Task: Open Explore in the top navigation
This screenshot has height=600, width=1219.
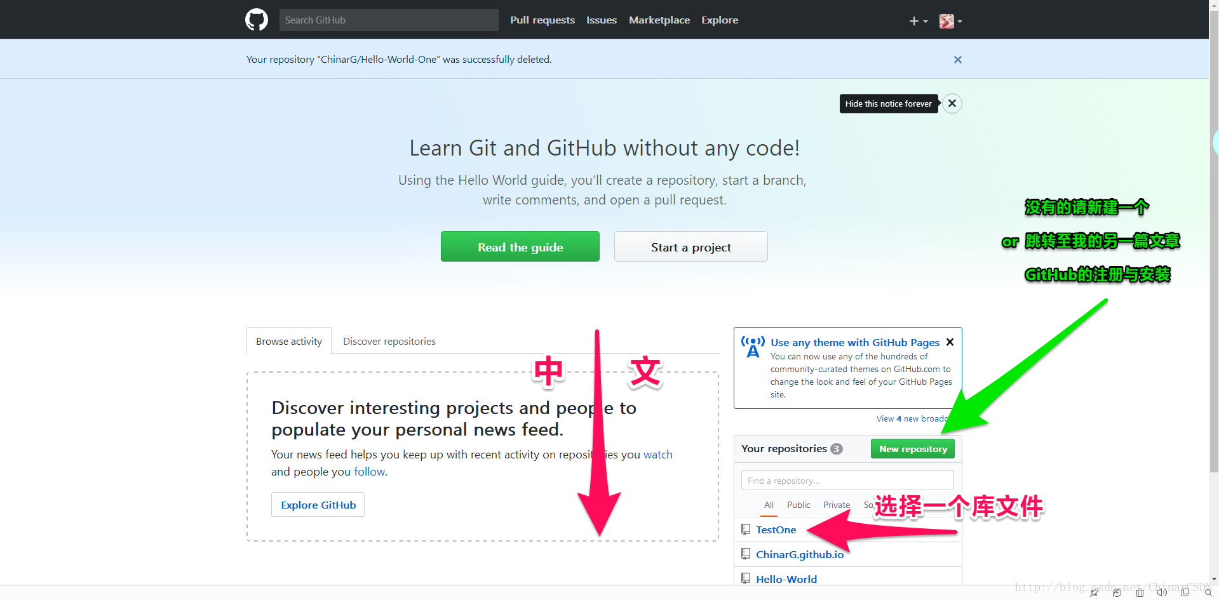Action: [x=720, y=20]
